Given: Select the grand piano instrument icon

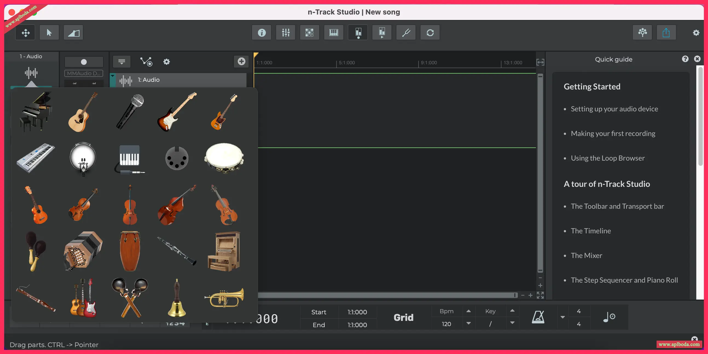Looking at the screenshot, I should click(x=36, y=111).
